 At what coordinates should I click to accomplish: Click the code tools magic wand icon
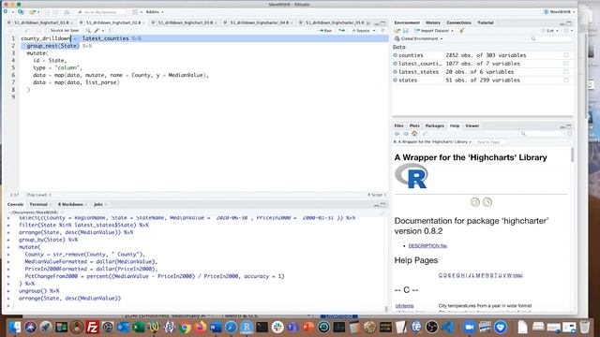click(x=97, y=31)
